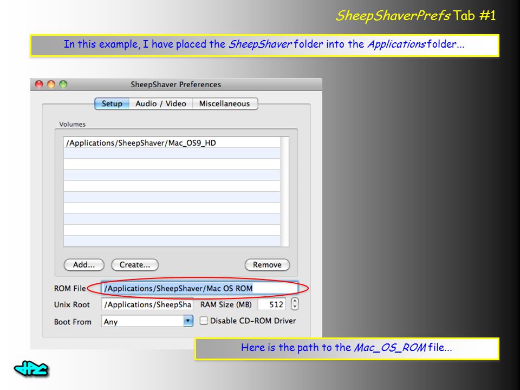Click the Volumes list scrollbar track

[284, 192]
